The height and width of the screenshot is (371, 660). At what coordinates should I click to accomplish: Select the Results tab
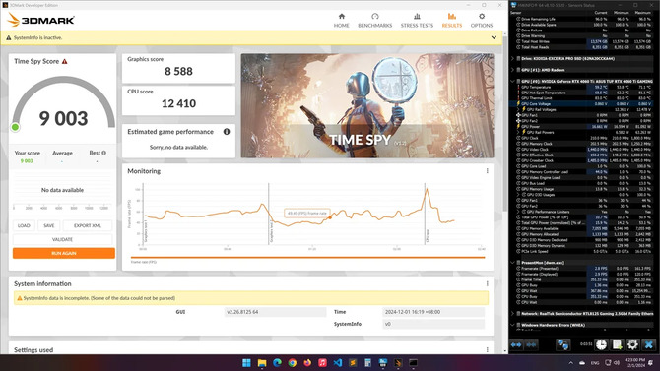[451, 21]
